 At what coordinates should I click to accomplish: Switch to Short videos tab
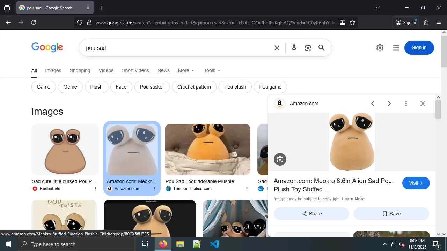[x=135, y=70]
